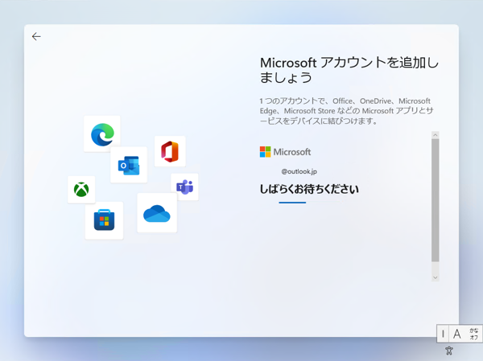Go back using the back arrow

pyautogui.click(x=36, y=37)
